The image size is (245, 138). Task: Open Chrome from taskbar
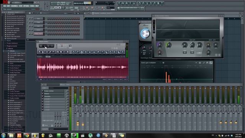(x=27, y=135)
